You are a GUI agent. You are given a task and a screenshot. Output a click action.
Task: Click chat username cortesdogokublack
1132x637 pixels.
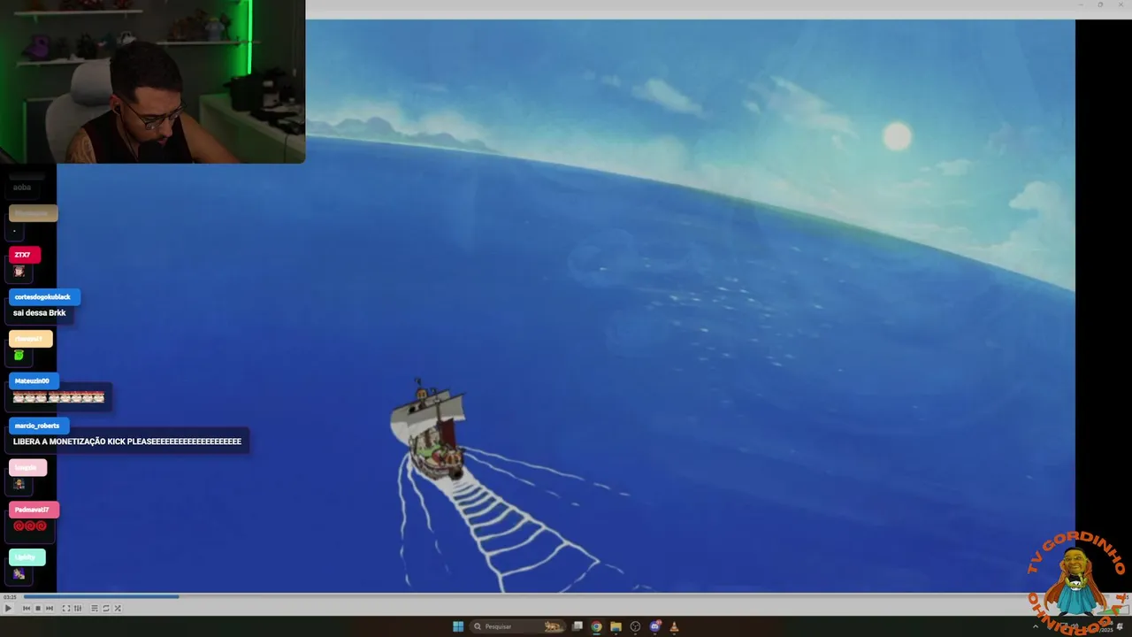(x=42, y=297)
